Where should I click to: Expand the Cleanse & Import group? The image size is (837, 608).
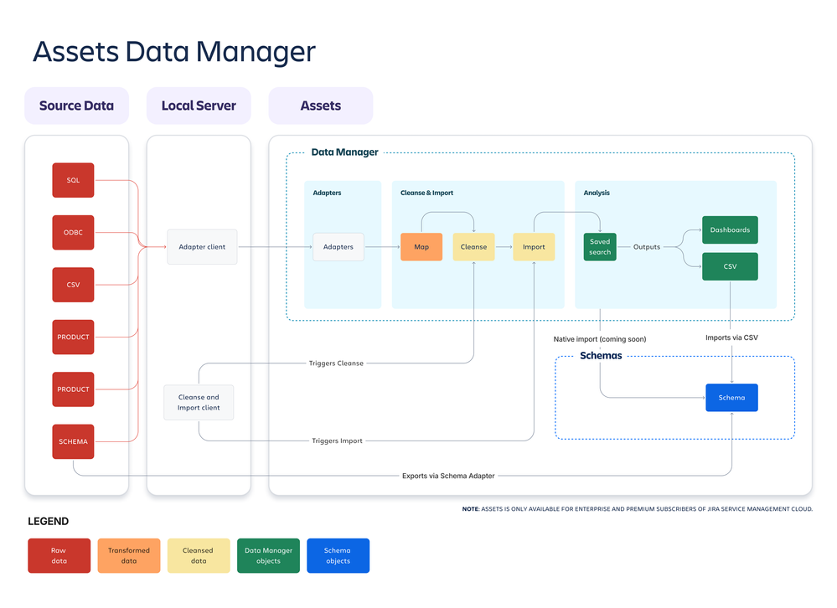tap(427, 193)
